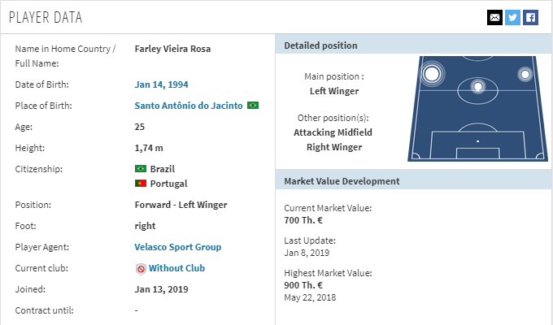Click the Without Club crest icon
This screenshot has width=553, height=325.
pyautogui.click(x=141, y=269)
